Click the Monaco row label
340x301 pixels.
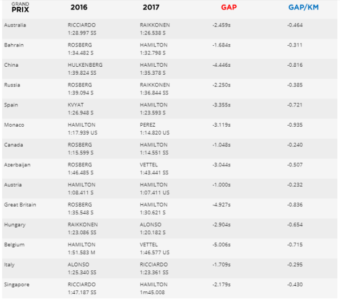(x=14, y=124)
